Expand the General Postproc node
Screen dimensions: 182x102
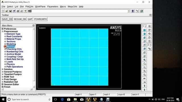point(3,72)
